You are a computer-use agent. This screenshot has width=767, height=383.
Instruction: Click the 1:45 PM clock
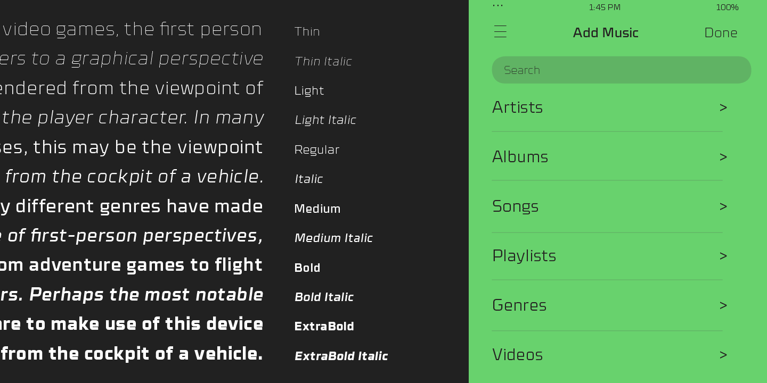click(x=605, y=7)
